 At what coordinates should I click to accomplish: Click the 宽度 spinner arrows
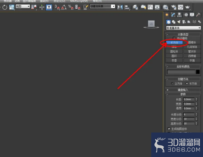pyautogui.click(x=196, y=104)
